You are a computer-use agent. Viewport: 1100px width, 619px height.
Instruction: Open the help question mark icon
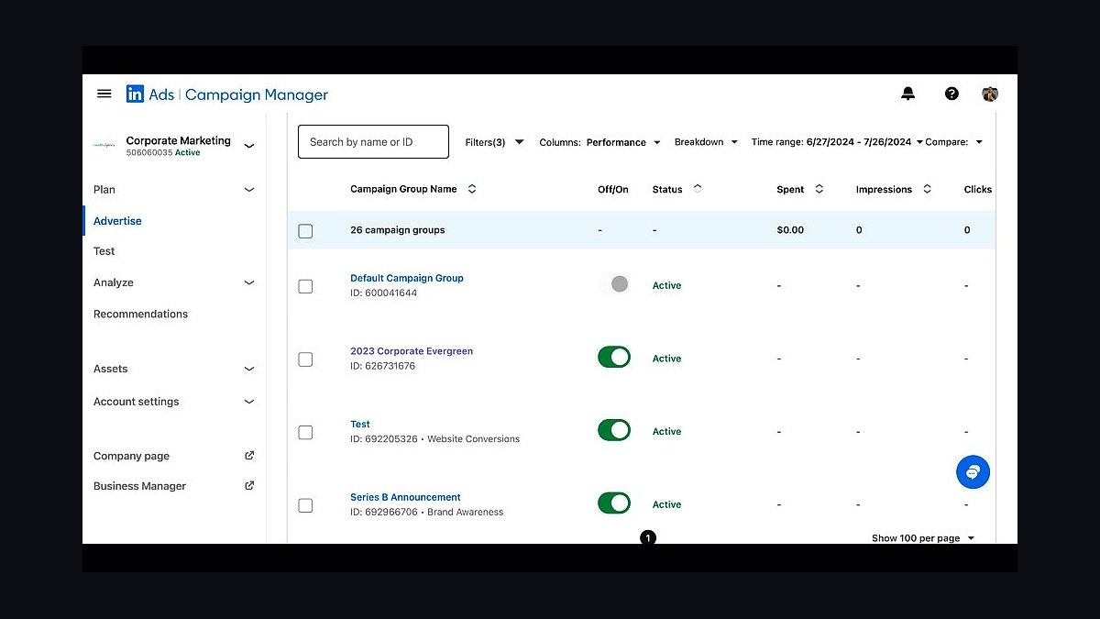point(951,94)
